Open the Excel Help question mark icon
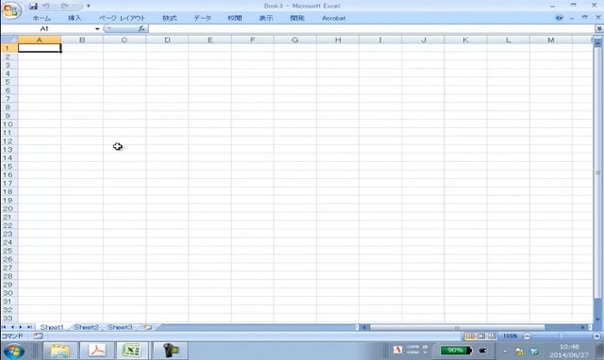This screenshot has height=360, width=604. 559,18
